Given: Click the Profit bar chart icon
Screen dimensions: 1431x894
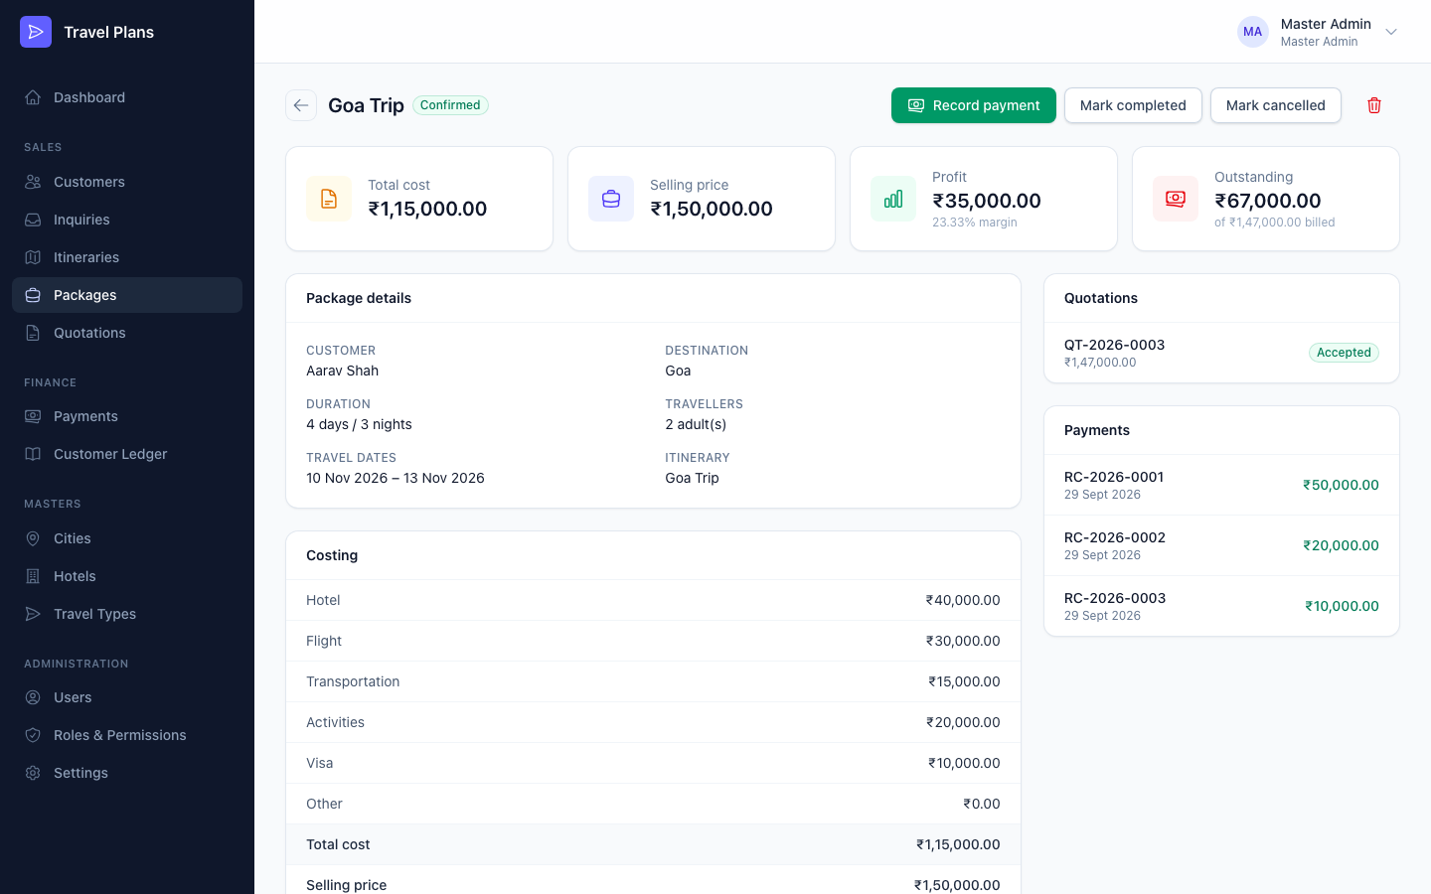Looking at the screenshot, I should (x=893, y=199).
